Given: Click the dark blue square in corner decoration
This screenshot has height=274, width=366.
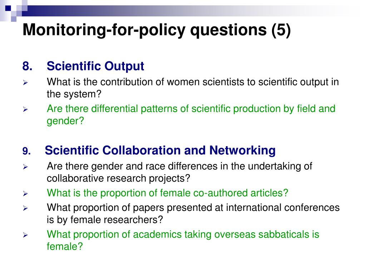Looking at the screenshot, I should pos(8,8).
